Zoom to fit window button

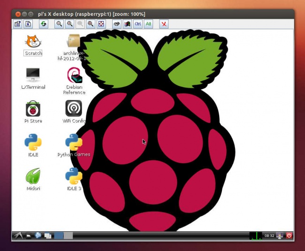click(x=91, y=24)
